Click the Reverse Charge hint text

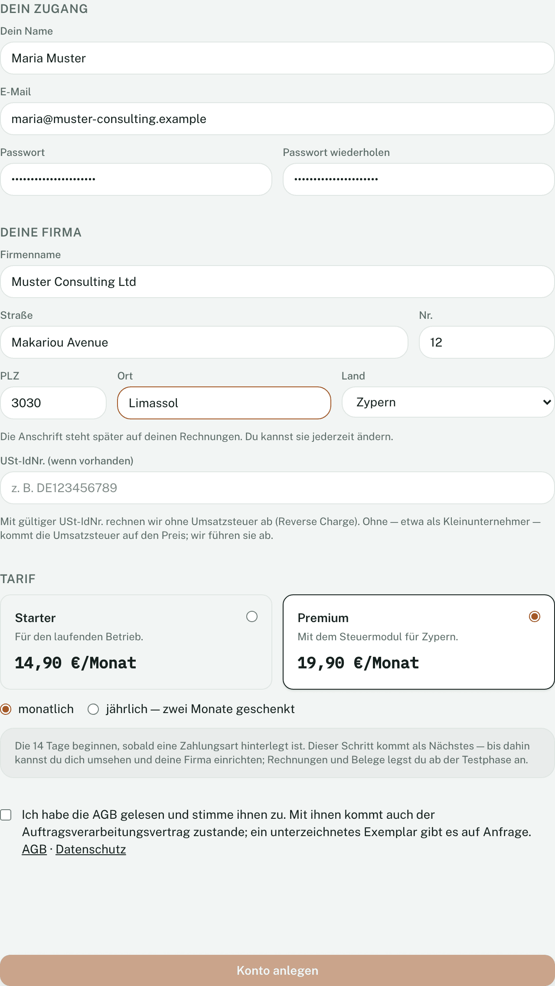tap(271, 529)
